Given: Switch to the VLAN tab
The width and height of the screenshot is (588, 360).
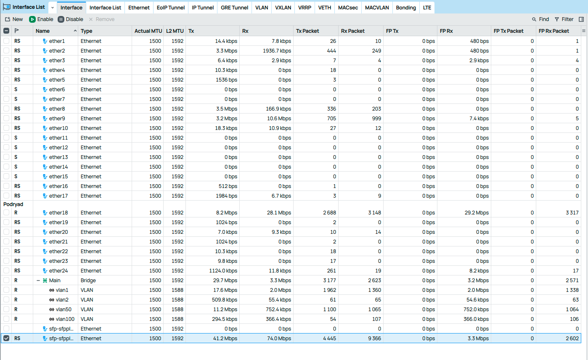Looking at the screenshot, I should coord(262,8).
